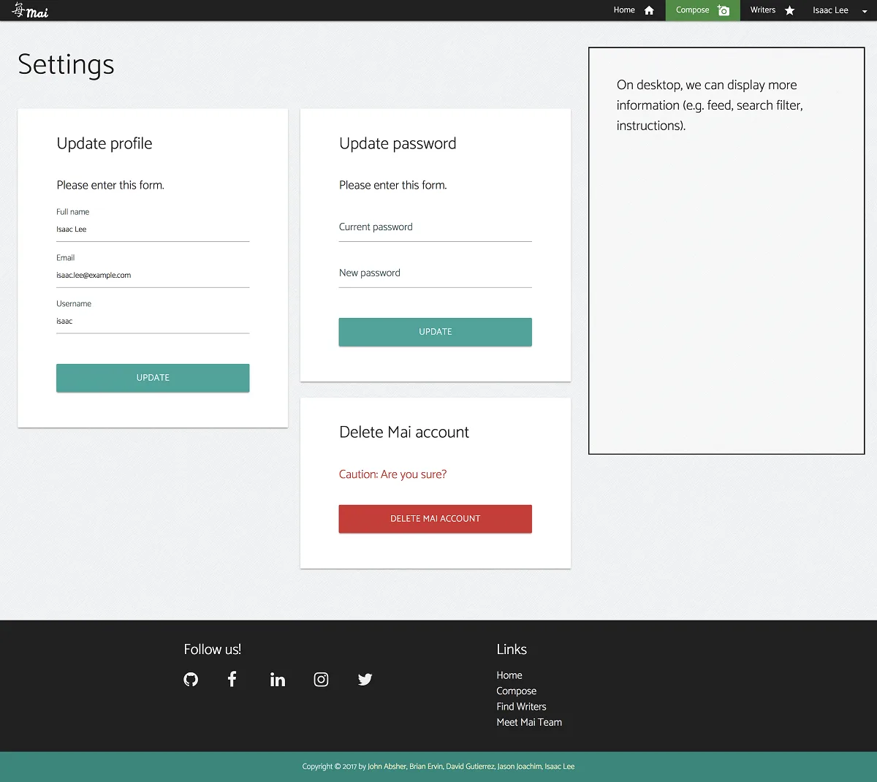Follow the Home link in the footer

(x=509, y=675)
